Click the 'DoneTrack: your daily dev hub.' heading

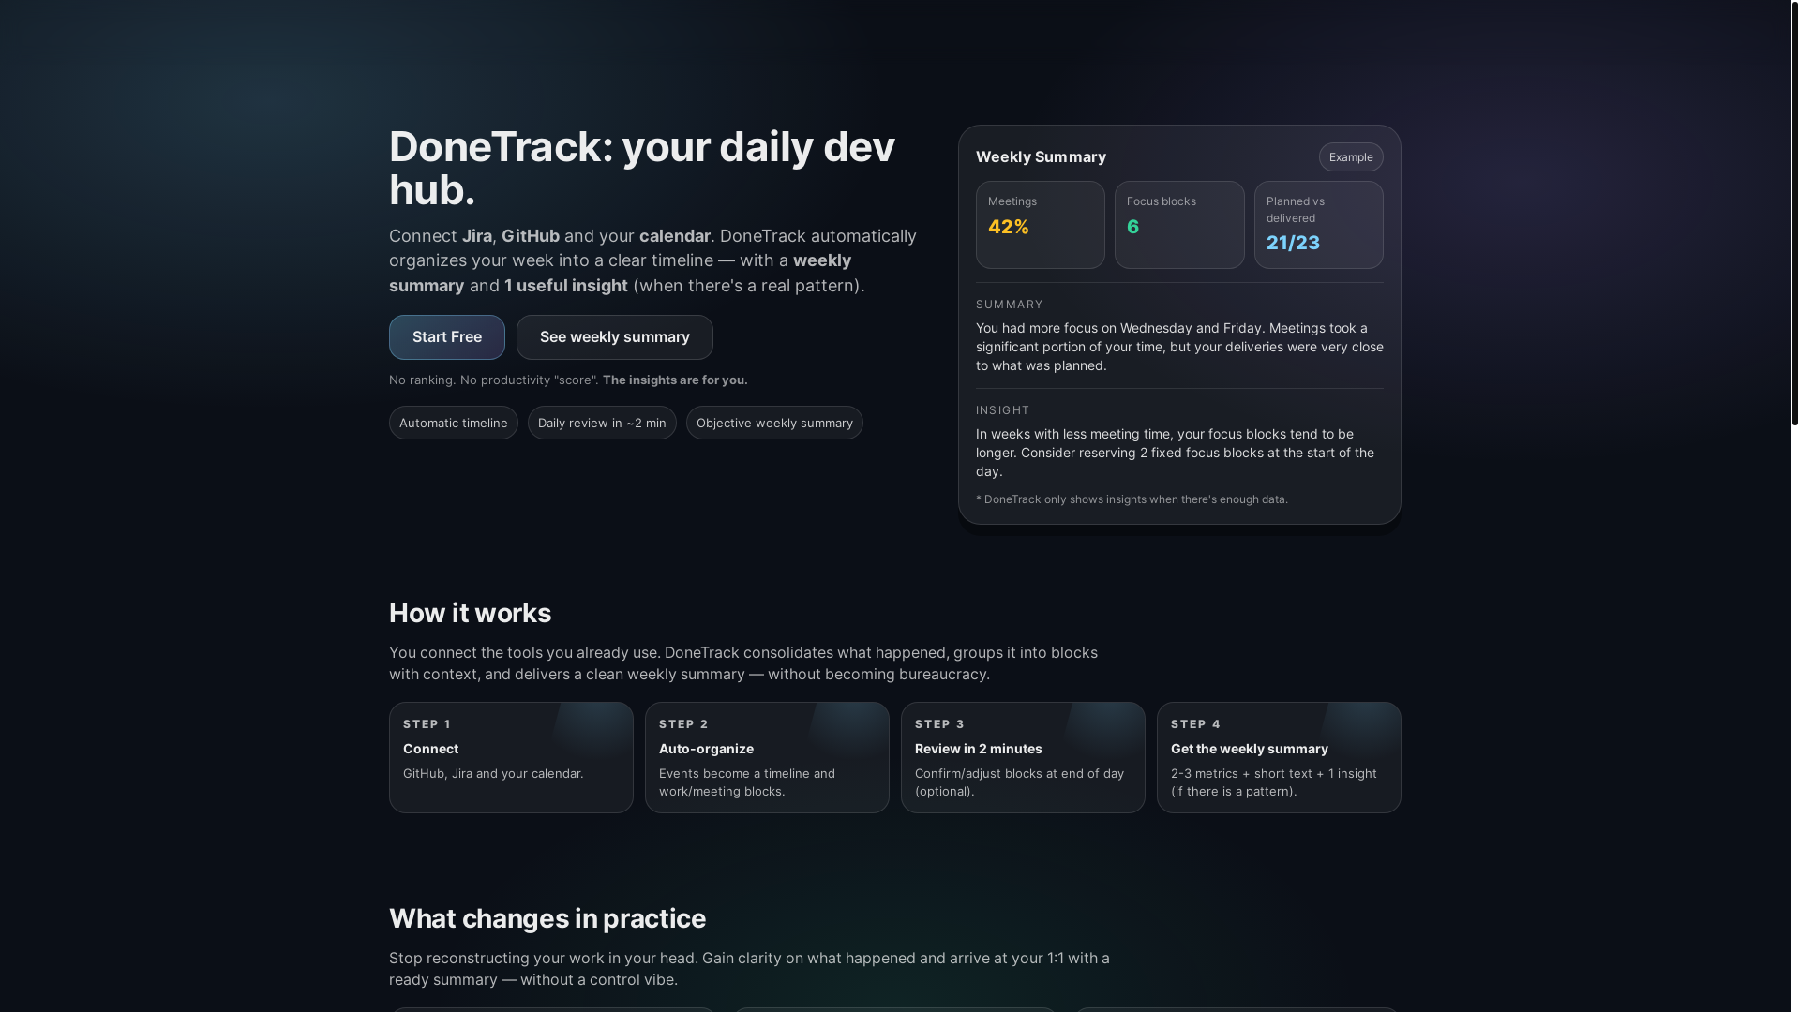[642, 169]
